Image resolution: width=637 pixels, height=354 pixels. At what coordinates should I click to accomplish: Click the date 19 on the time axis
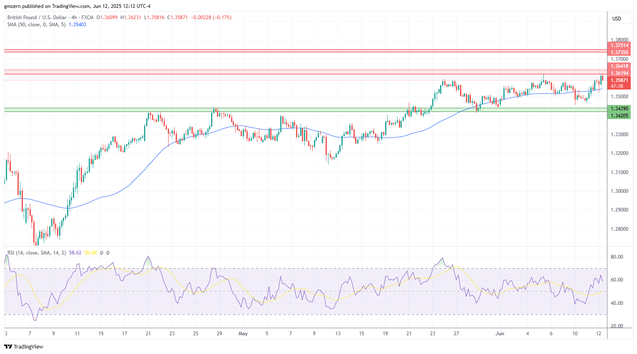coord(386,334)
